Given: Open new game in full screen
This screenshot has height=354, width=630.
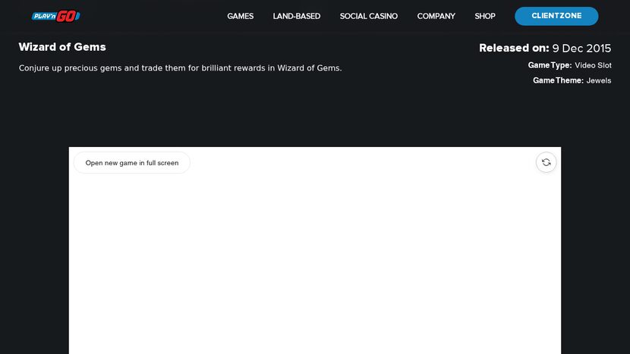Looking at the screenshot, I should tap(132, 163).
